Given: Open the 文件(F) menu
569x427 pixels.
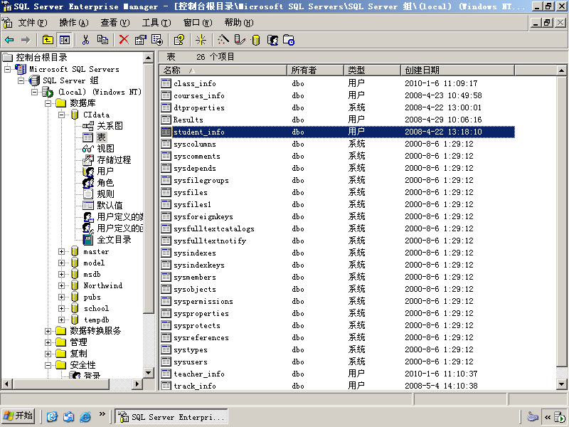Looking at the screenshot, I should pos(33,23).
